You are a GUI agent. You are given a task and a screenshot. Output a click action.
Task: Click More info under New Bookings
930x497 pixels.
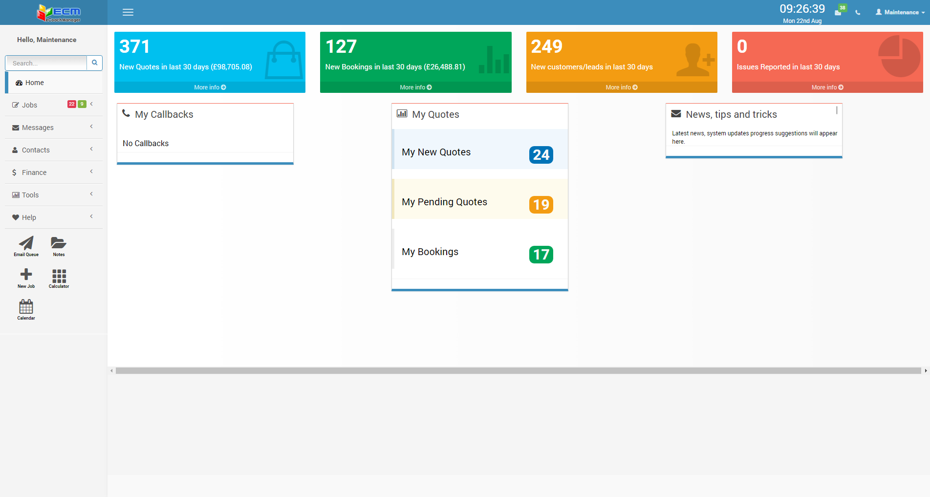415,87
